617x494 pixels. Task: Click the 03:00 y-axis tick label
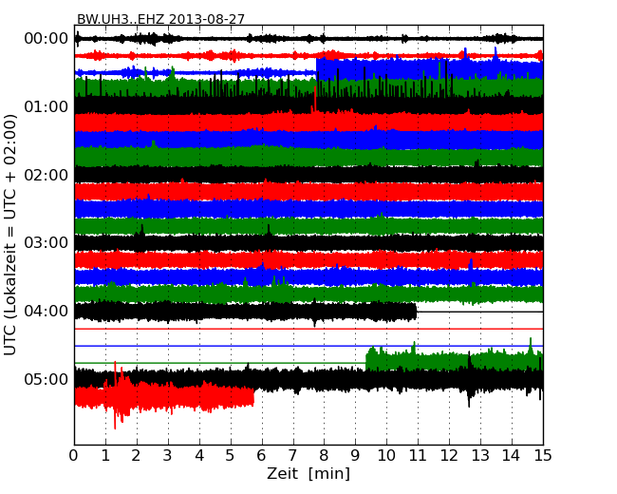[x=47, y=242]
